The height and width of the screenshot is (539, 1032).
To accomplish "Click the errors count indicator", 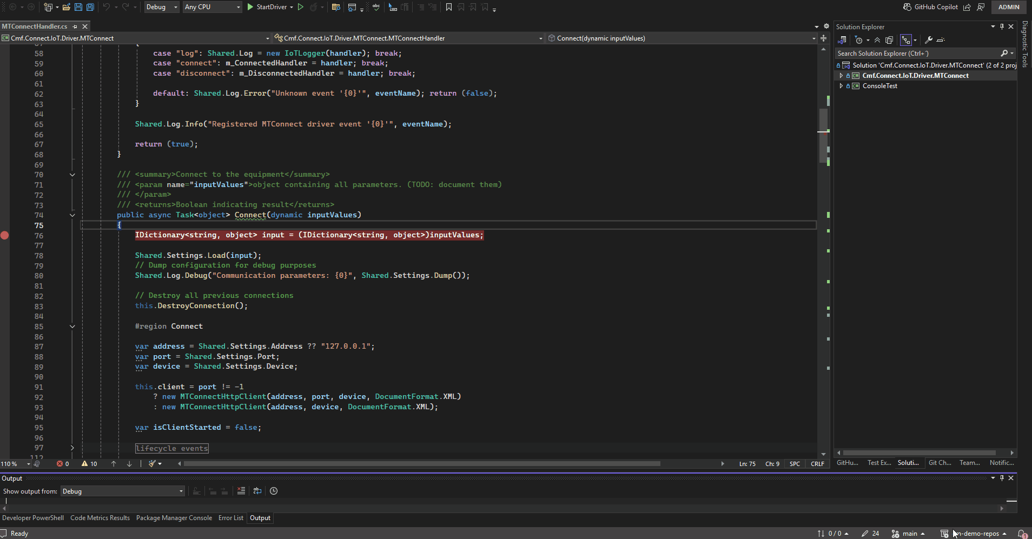I will 63,464.
